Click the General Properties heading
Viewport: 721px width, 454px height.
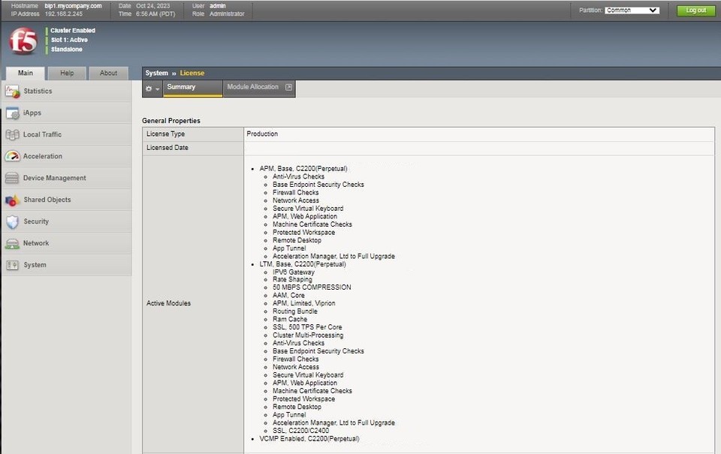[x=171, y=121]
